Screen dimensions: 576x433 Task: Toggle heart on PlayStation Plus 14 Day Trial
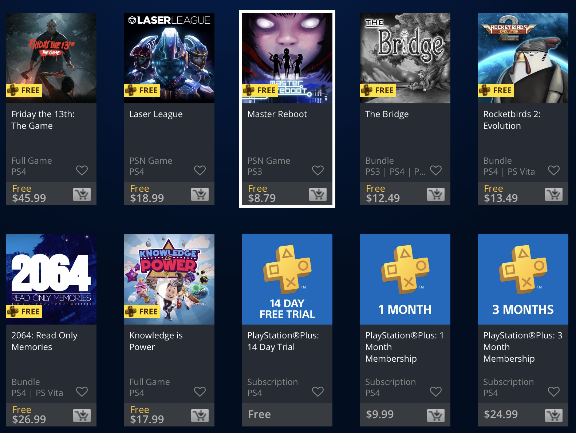tap(318, 392)
